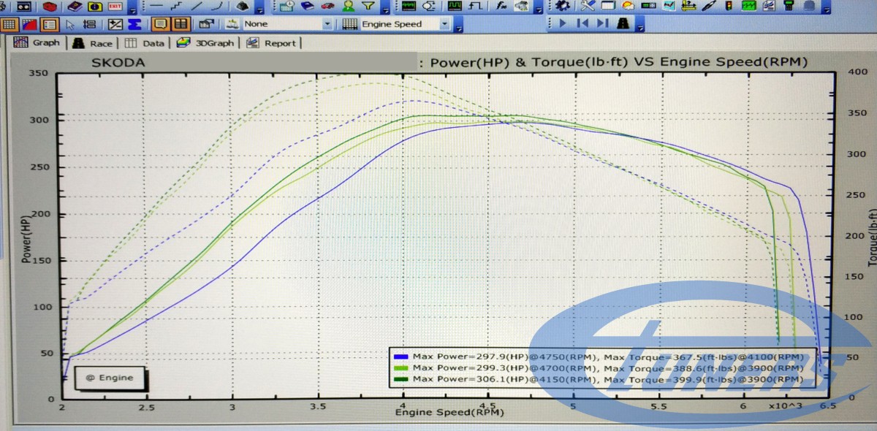
Task: Click the red car icon
Action: click(328, 6)
